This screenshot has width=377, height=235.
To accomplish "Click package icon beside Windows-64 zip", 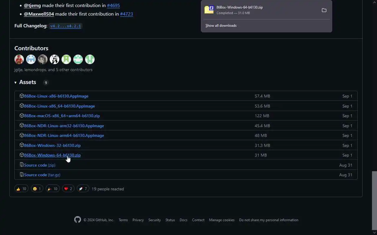I will click(x=22, y=155).
